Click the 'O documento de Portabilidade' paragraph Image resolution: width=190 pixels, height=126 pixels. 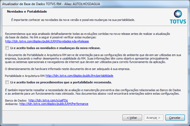coord(93,58)
